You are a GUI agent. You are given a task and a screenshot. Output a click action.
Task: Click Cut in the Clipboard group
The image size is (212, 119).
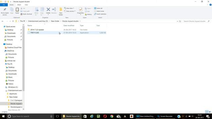click(23, 8)
